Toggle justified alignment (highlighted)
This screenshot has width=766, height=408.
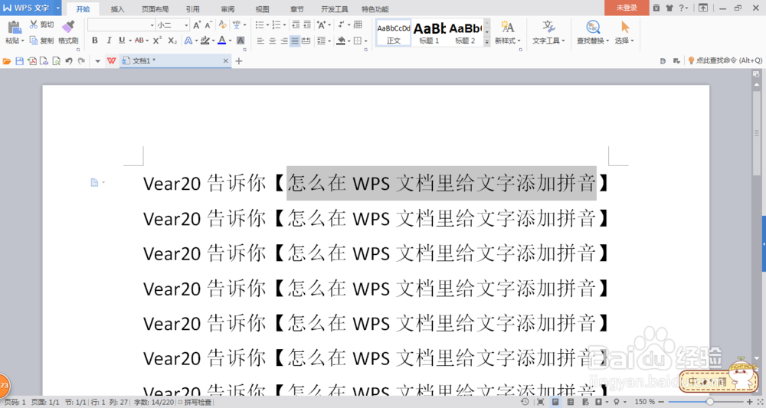[295, 41]
